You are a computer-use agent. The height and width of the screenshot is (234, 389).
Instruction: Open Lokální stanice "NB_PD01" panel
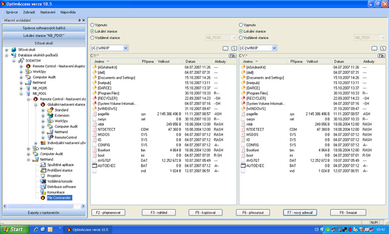point(44,36)
